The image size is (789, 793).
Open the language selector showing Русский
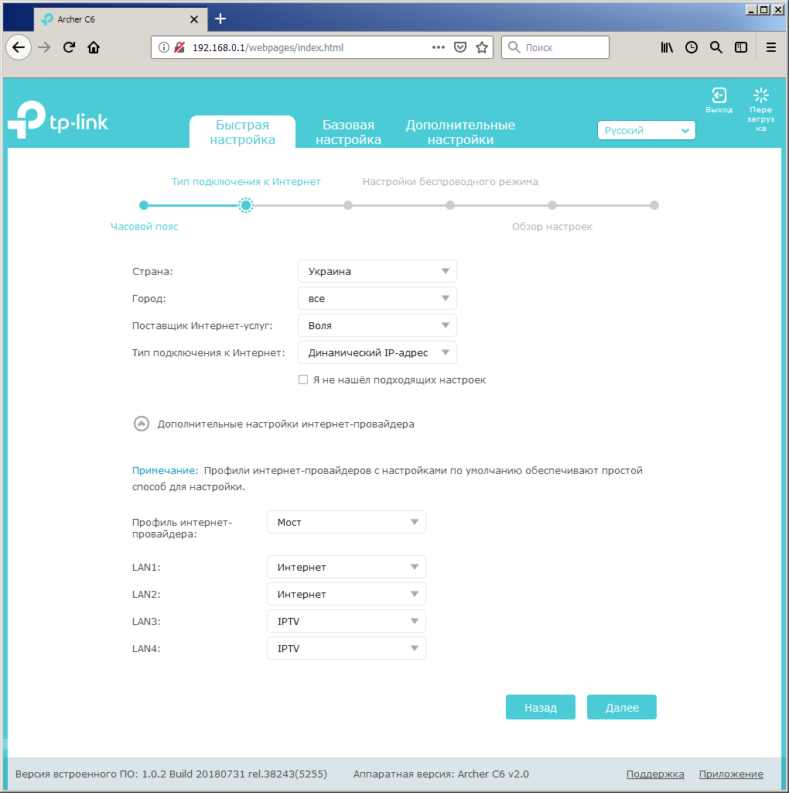[646, 131]
